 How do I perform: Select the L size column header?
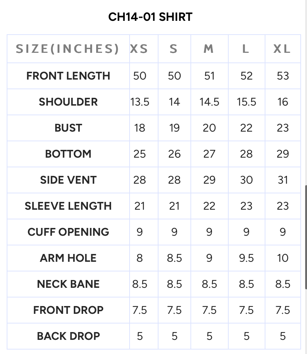pos(246,49)
